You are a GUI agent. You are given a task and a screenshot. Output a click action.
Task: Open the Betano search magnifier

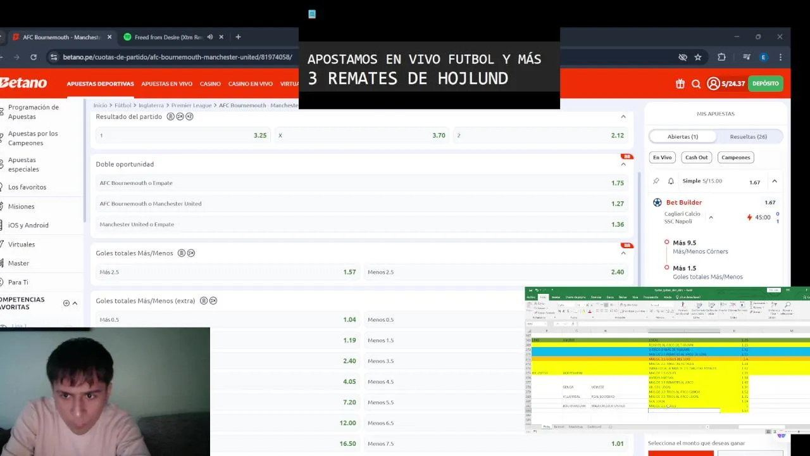pos(696,84)
